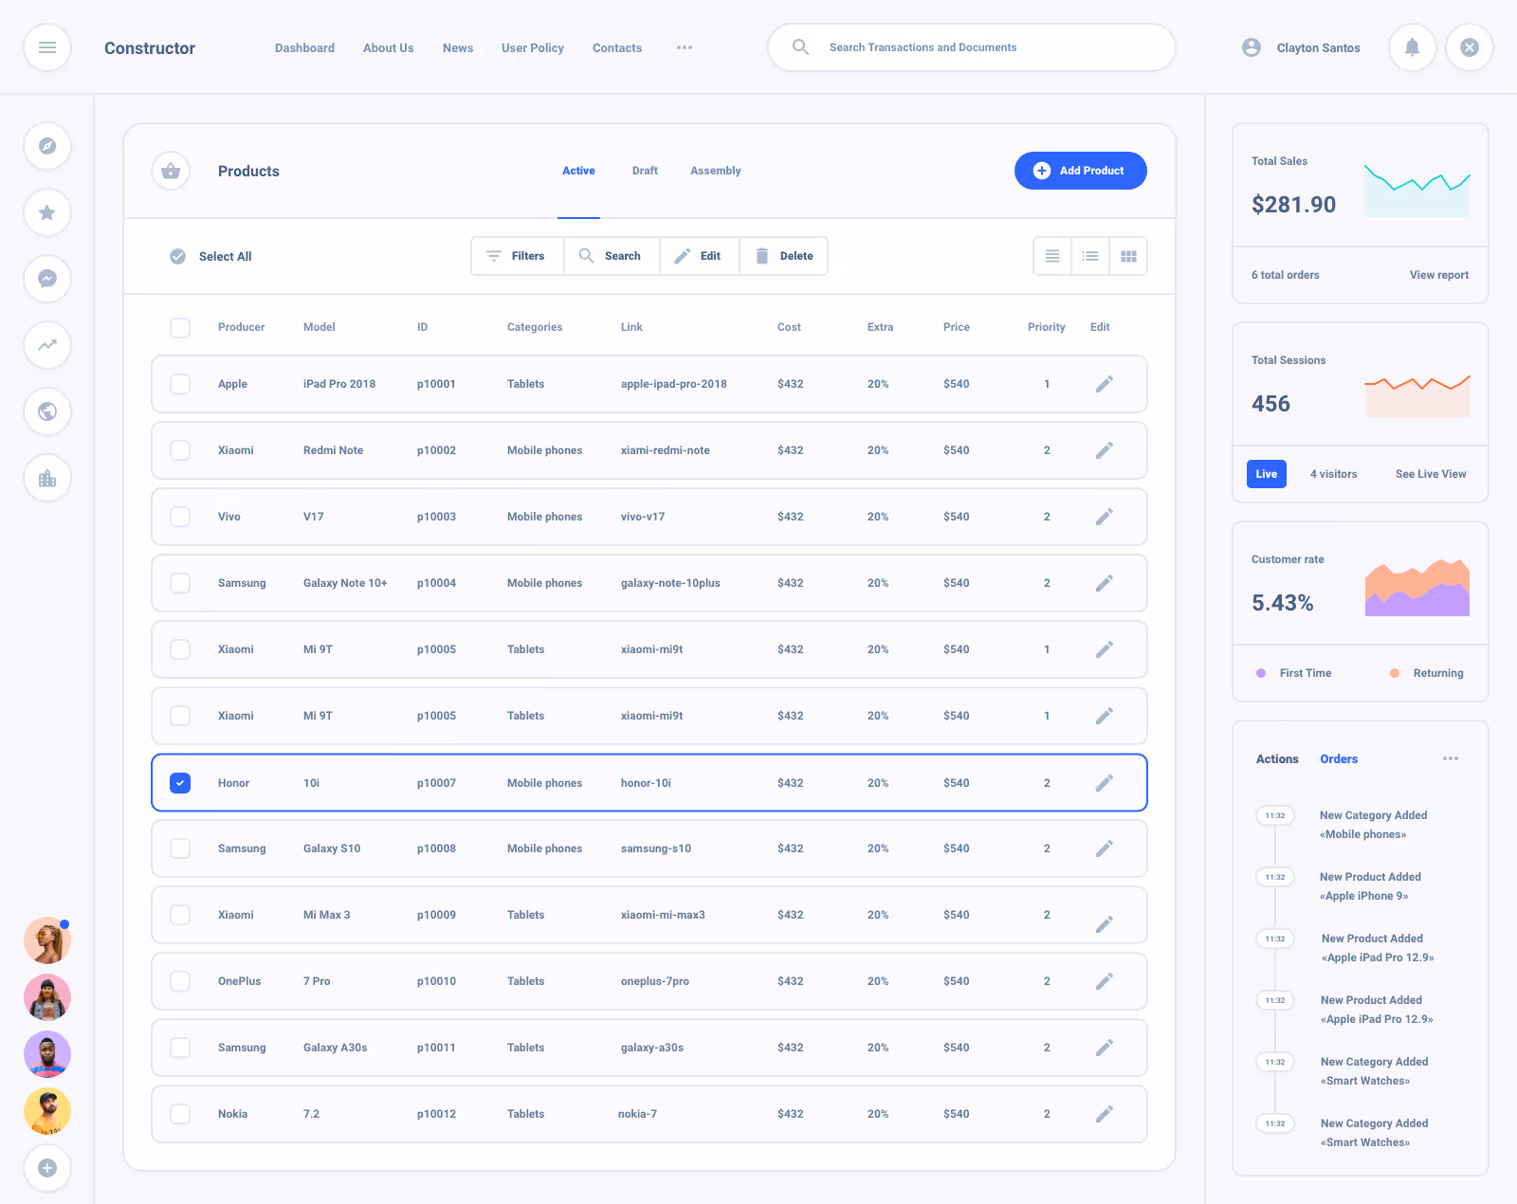The height and width of the screenshot is (1204, 1517).
Task: Enable the checkbox on Samsung Galaxy S10 row
Action: click(x=180, y=848)
